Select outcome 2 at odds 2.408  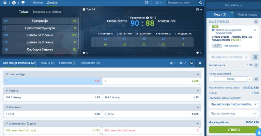[x=151, y=81]
